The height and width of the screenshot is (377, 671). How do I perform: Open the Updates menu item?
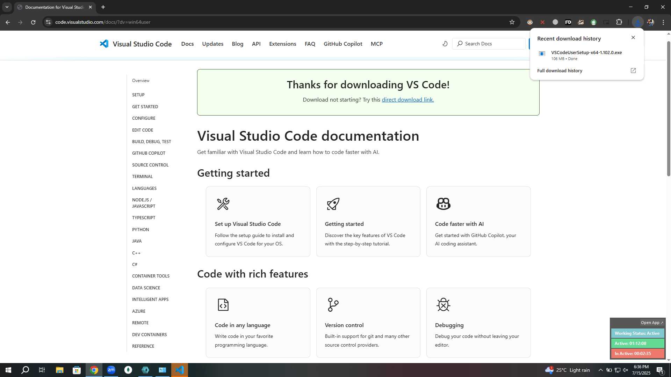(212, 44)
